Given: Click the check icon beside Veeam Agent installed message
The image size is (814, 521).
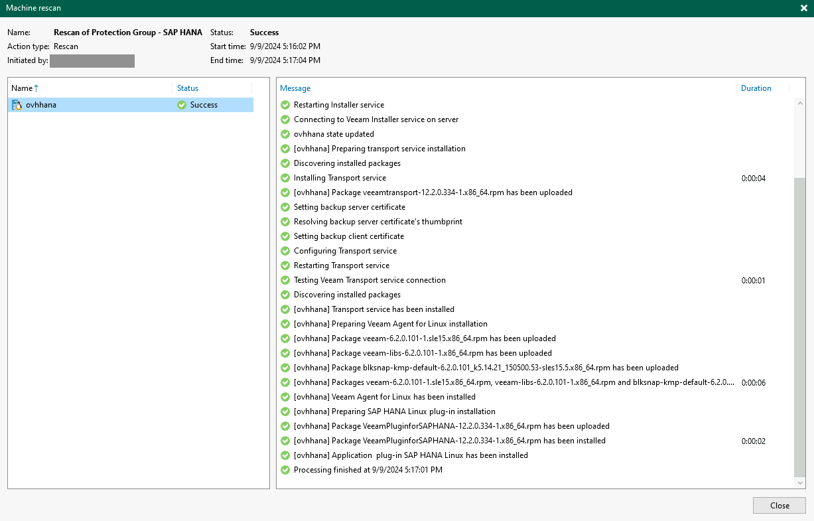Looking at the screenshot, I should pos(285,397).
